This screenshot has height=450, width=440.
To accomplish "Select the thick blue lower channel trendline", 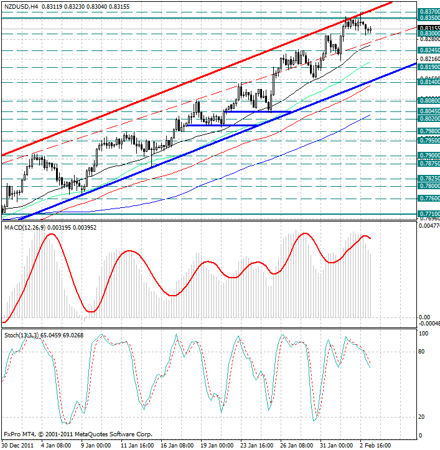I will pos(217,141).
